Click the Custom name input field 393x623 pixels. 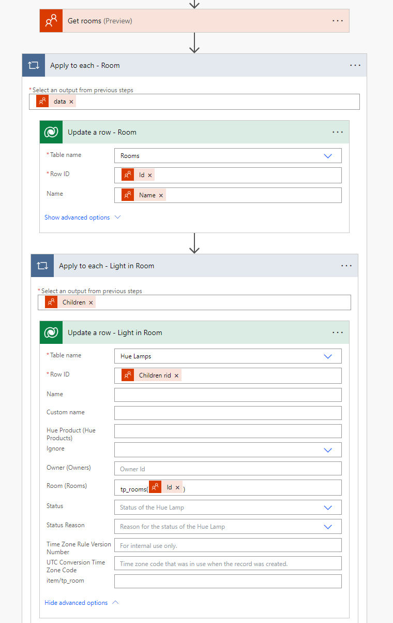click(x=228, y=413)
